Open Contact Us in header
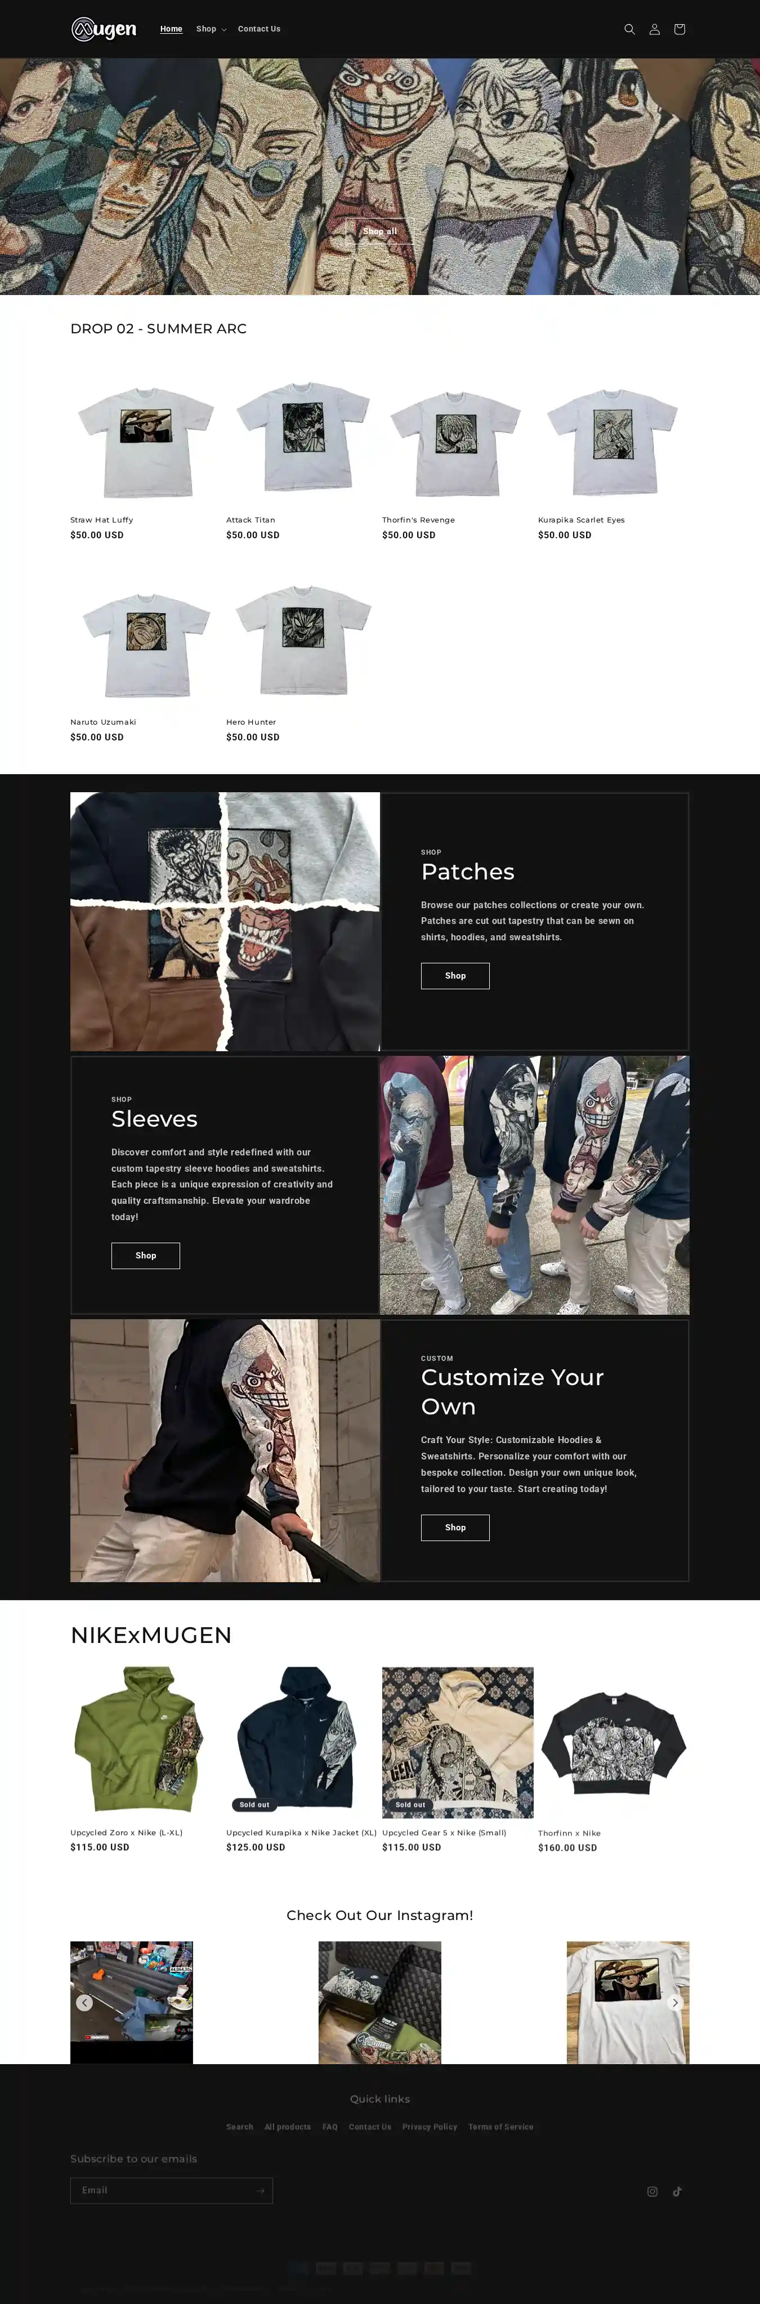Screen dimensions: 760x2304 (x=260, y=29)
